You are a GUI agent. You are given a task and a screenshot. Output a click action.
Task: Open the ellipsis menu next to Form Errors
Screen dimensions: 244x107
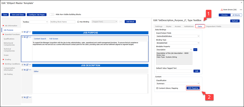click(241, 10)
